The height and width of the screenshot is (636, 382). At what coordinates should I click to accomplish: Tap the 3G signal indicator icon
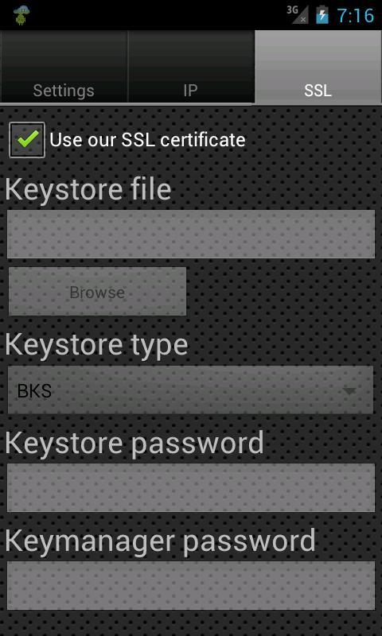[x=297, y=14]
